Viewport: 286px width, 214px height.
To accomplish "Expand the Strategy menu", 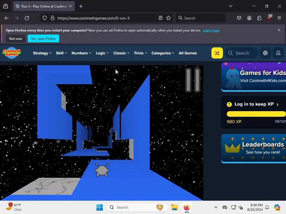I will (x=42, y=53).
